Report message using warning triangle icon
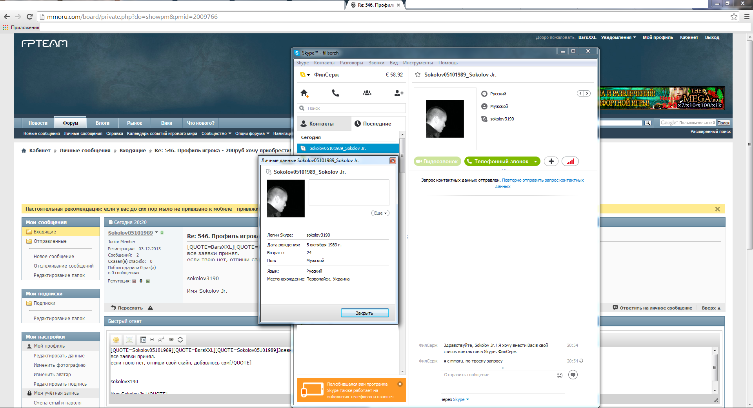The height and width of the screenshot is (408, 753). [x=150, y=308]
